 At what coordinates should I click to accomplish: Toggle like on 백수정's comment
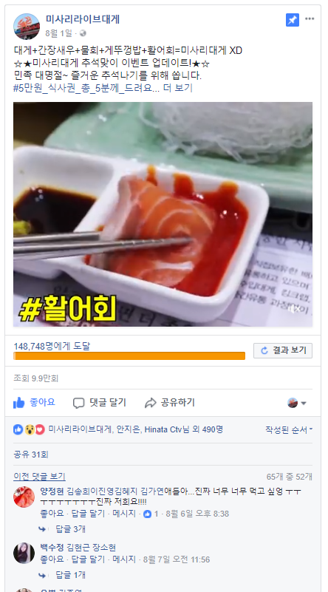click(47, 559)
